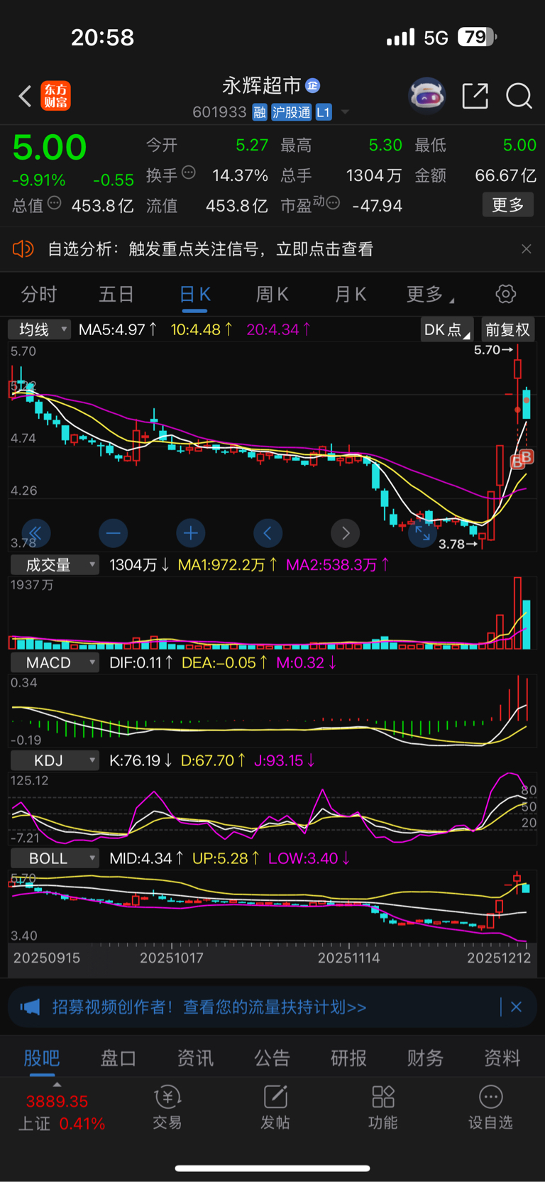Switch to 月K chart tab
545x1182 pixels.
click(x=351, y=295)
